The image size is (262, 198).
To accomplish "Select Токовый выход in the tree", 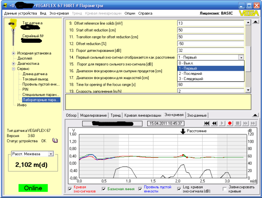I will pos(35,79).
